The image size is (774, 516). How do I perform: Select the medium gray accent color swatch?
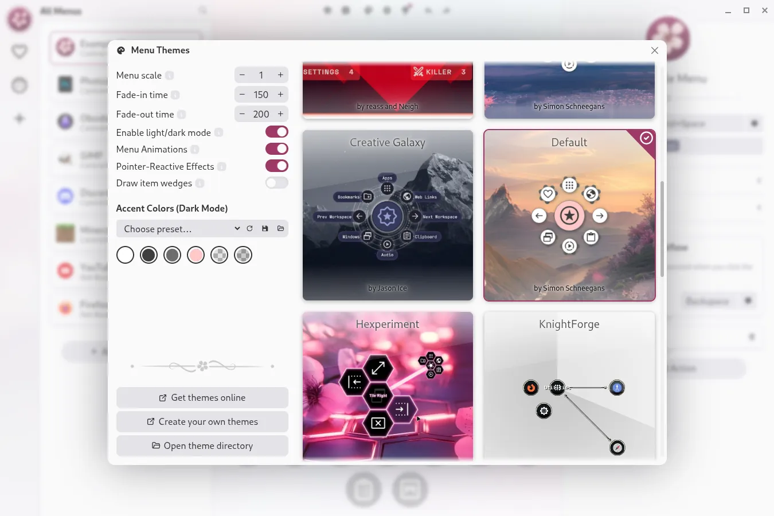tap(172, 255)
